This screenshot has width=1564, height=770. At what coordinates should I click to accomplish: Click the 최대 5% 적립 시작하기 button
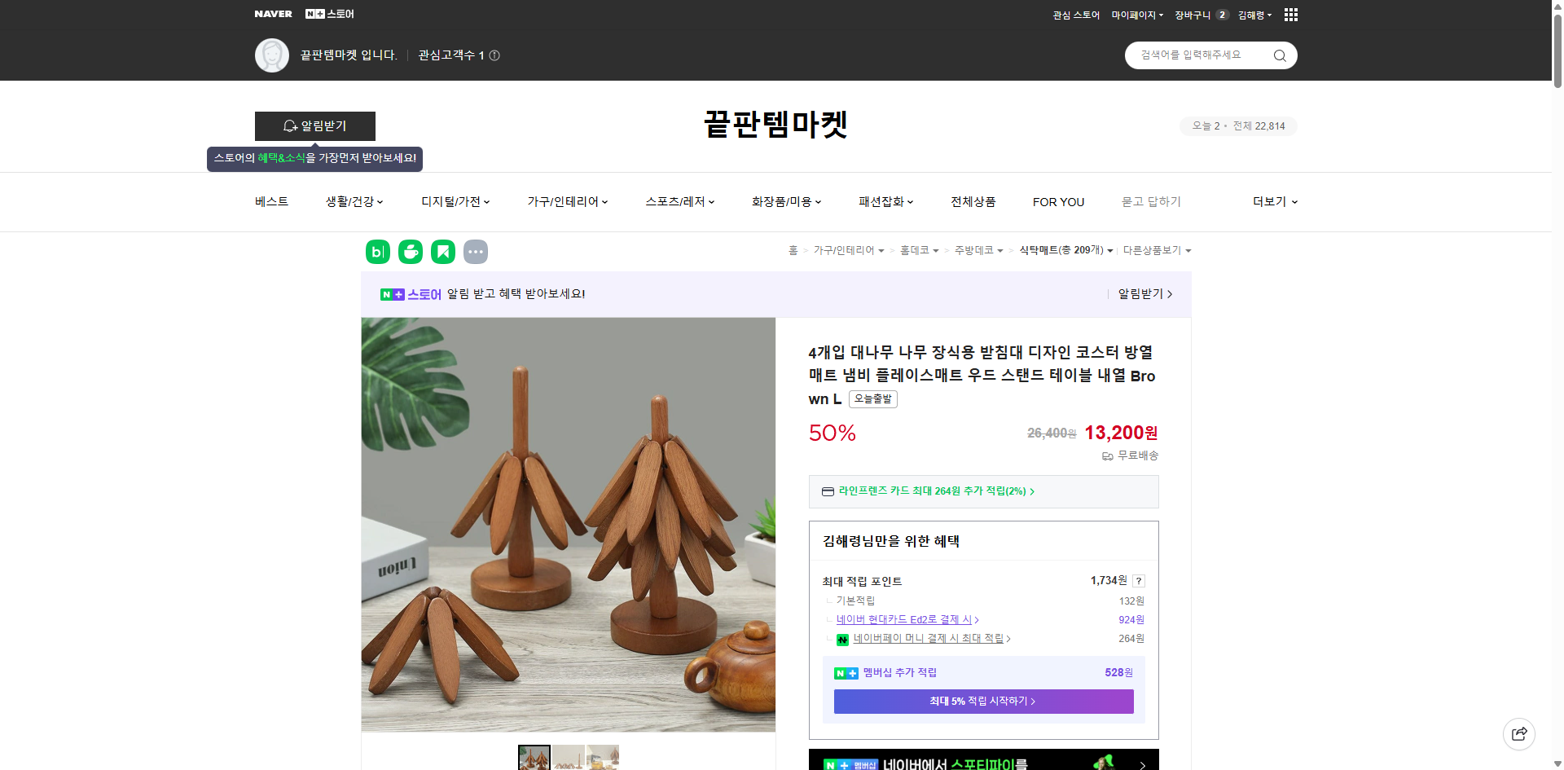pos(982,701)
